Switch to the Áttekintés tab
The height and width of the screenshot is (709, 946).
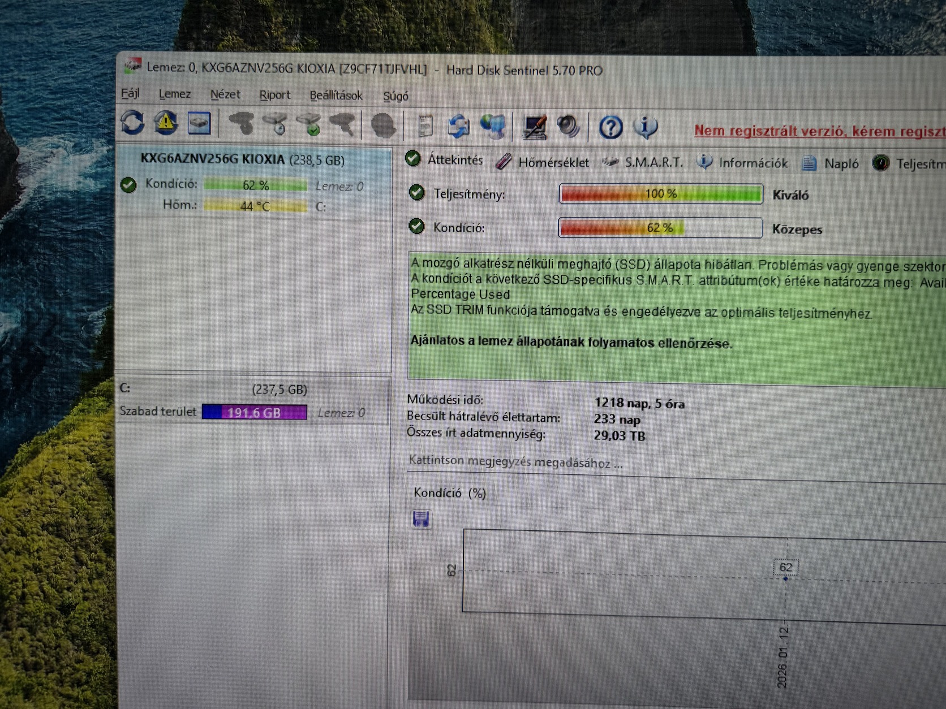(444, 160)
